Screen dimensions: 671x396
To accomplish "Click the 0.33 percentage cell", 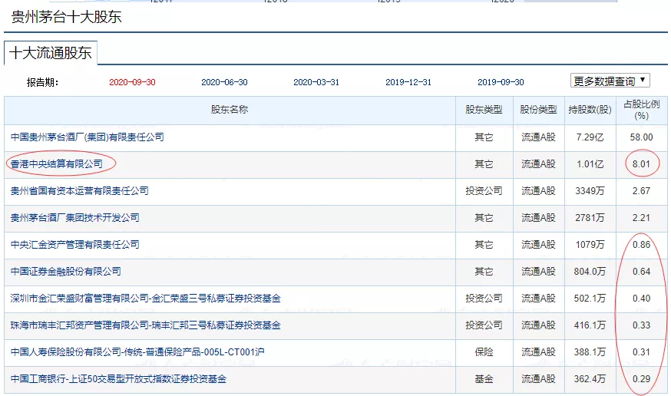I will coord(642,325).
